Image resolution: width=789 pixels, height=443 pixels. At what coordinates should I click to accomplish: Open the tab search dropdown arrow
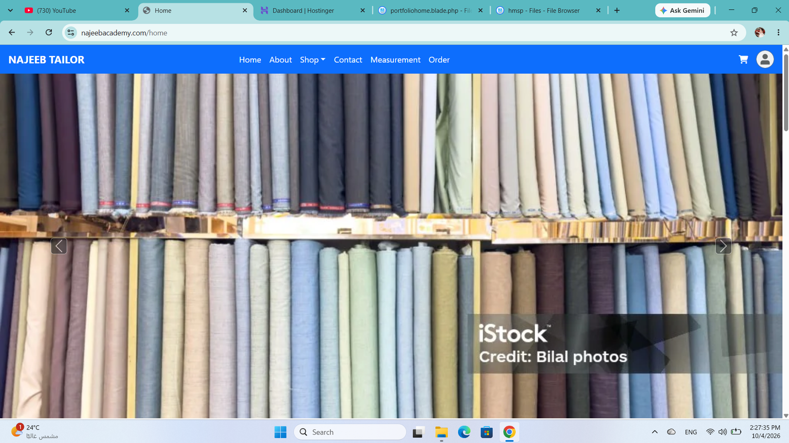[10, 10]
